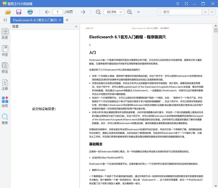Focus the 查找 search box
218x188 pixels.
pyautogui.click(x=180, y=12)
